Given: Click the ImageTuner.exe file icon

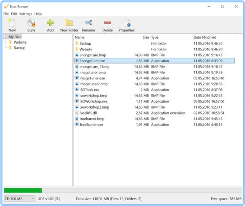Looking at the screenshot, I should pyautogui.click(x=77, y=78).
